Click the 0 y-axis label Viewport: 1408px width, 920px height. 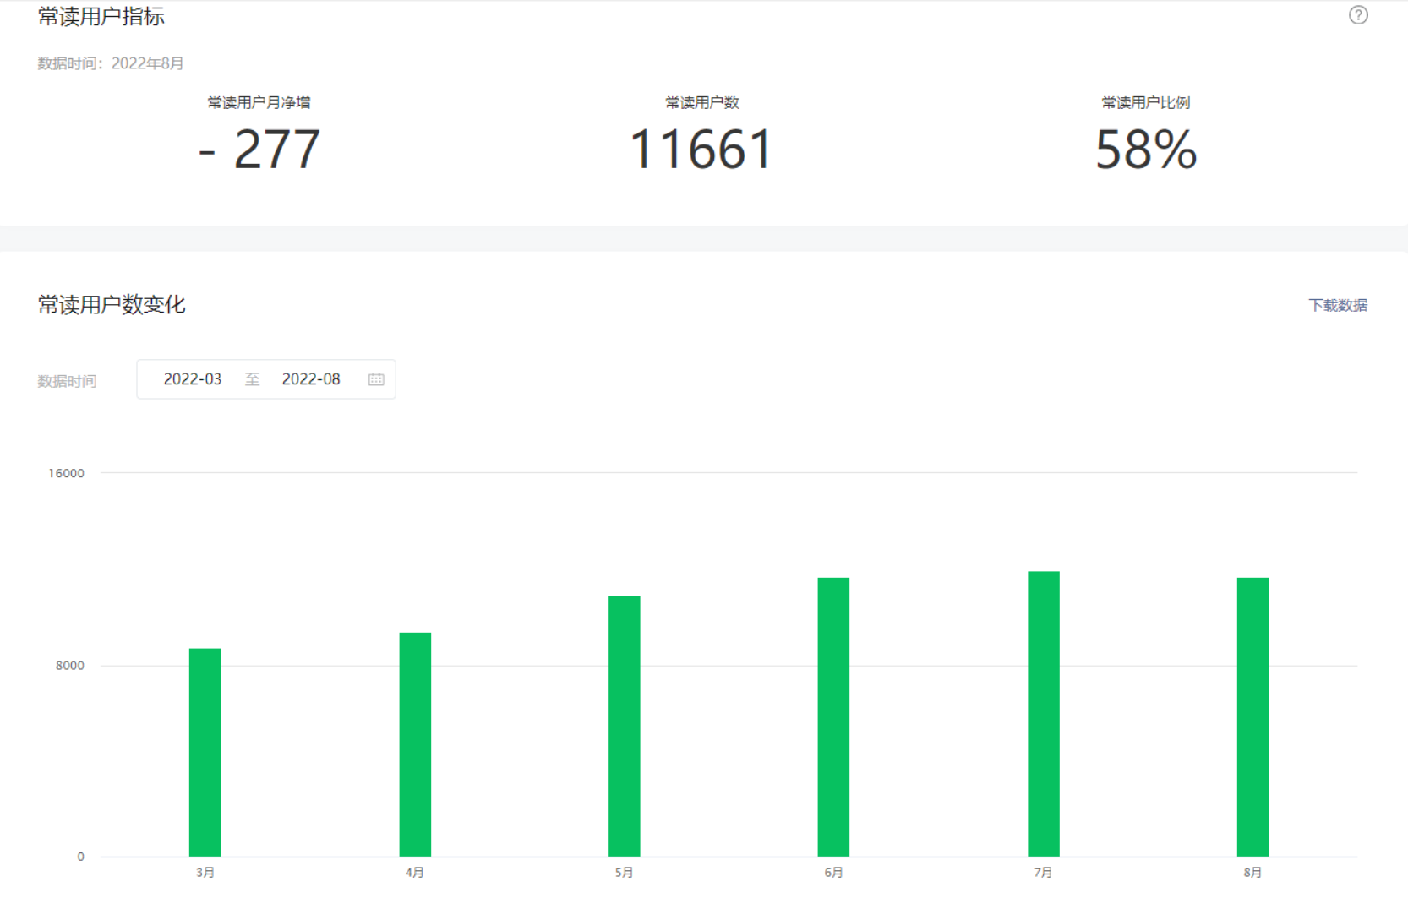point(81,857)
